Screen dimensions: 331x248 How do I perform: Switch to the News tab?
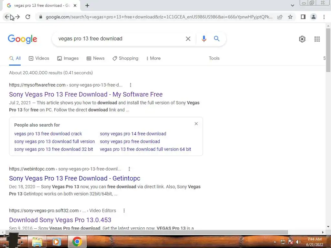[x=96, y=58]
